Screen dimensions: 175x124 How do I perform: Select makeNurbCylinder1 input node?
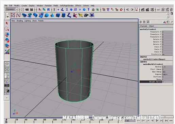[x=153, y=64]
